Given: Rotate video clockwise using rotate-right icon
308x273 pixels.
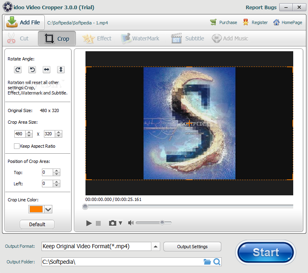Looking at the screenshot, I should pos(18,70).
